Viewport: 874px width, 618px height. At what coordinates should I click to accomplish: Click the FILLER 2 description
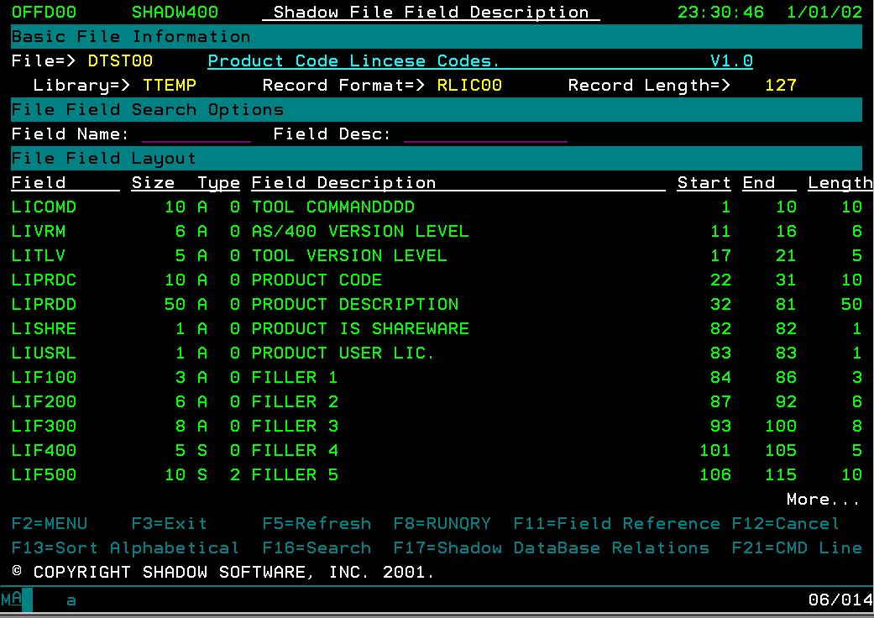pos(295,401)
